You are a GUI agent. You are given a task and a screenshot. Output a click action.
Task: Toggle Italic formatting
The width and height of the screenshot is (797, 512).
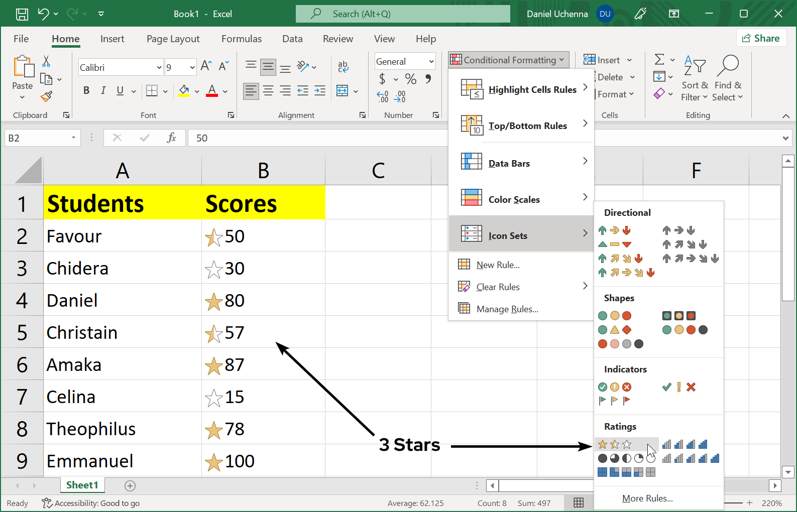tap(103, 90)
